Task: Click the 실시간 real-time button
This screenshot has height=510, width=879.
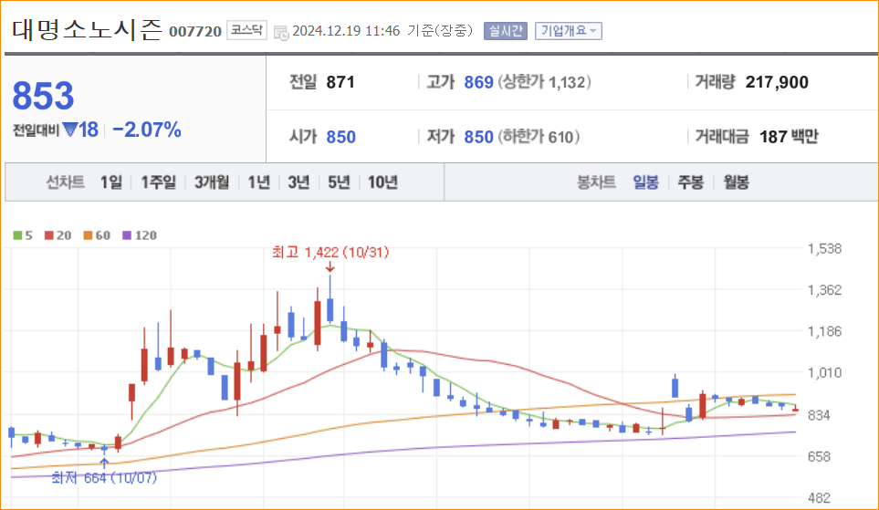Action: tap(506, 31)
